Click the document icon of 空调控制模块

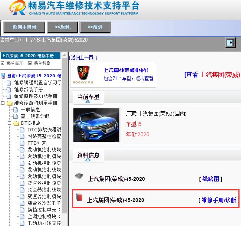click(22, 217)
